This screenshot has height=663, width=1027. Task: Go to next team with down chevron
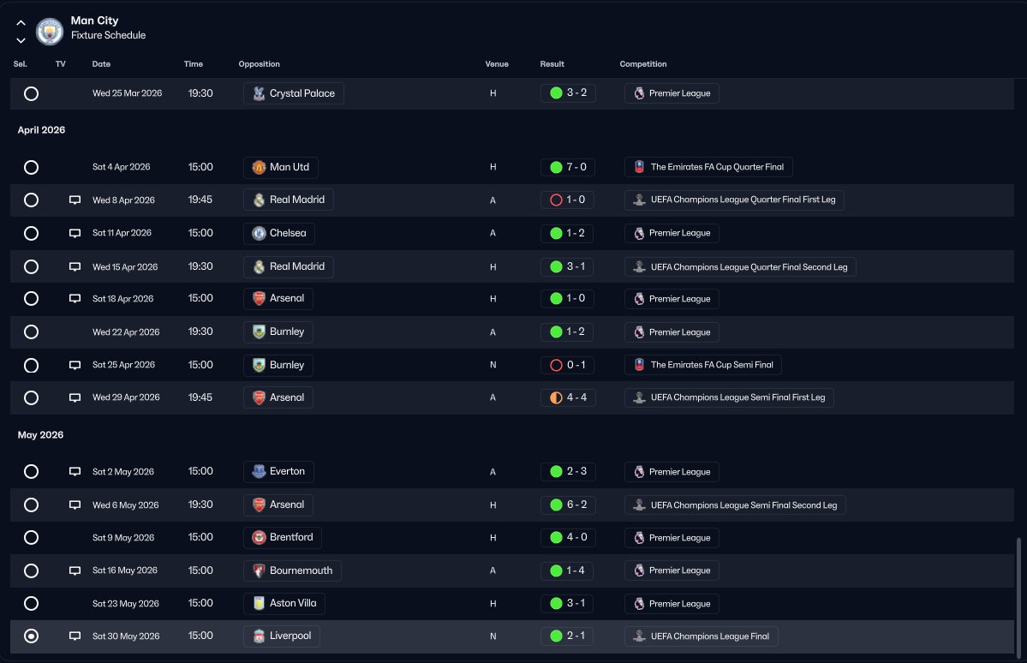click(x=21, y=40)
